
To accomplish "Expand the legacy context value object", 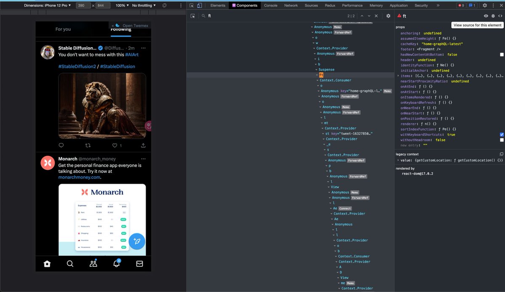I will (x=398, y=160).
